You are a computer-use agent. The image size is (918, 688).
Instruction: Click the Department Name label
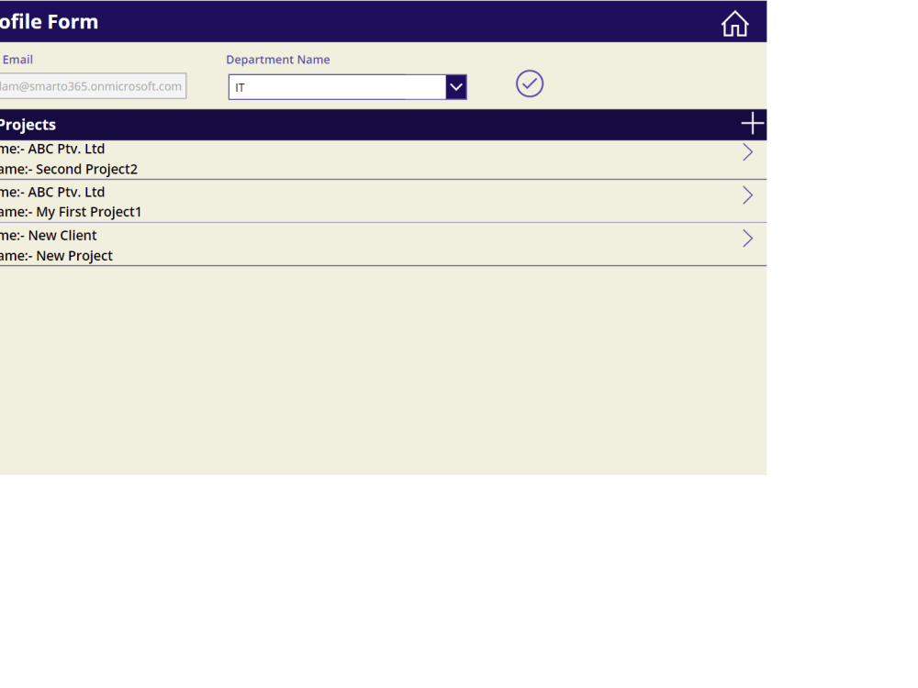pyautogui.click(x=277, y=60)
